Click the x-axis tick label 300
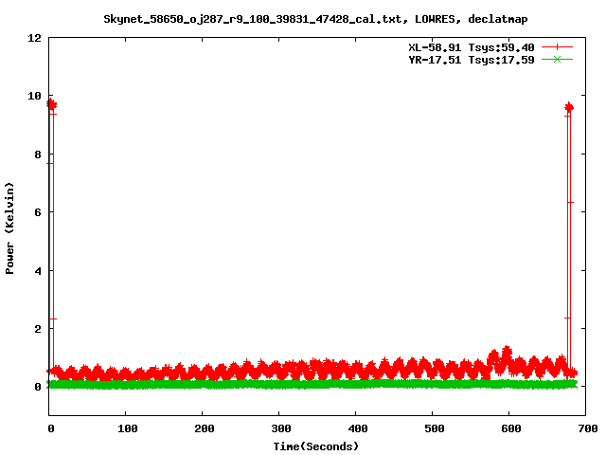The image size is (606, 455). point(281,428)
